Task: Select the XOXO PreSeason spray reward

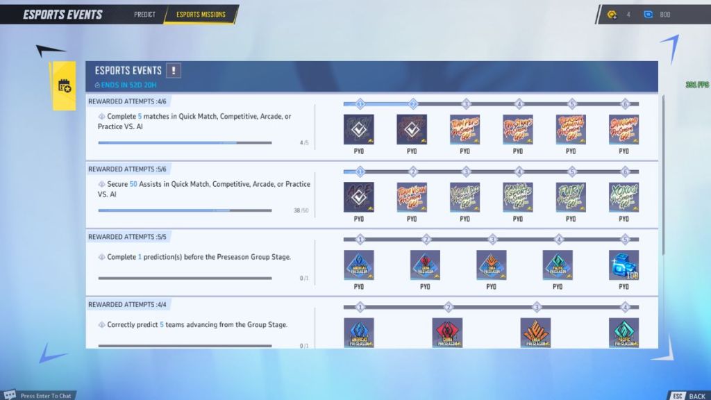Action: click(624, 197)
